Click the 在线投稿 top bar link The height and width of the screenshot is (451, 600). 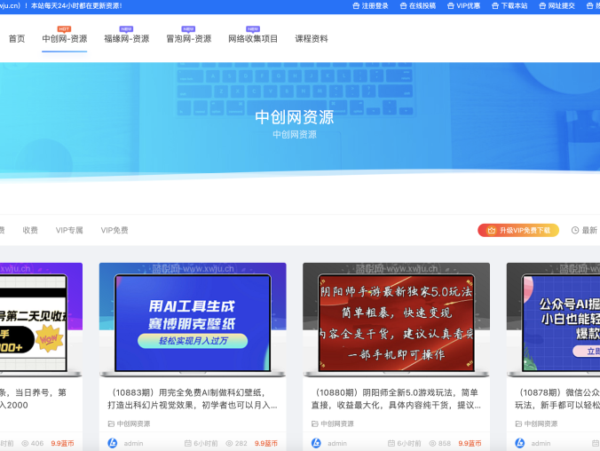point(422,5)
